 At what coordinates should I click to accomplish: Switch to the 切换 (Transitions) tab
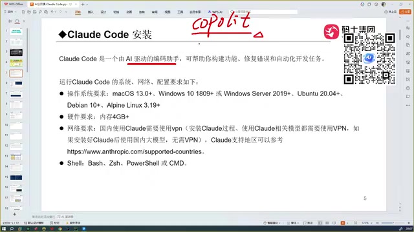(x=116, y=12)
